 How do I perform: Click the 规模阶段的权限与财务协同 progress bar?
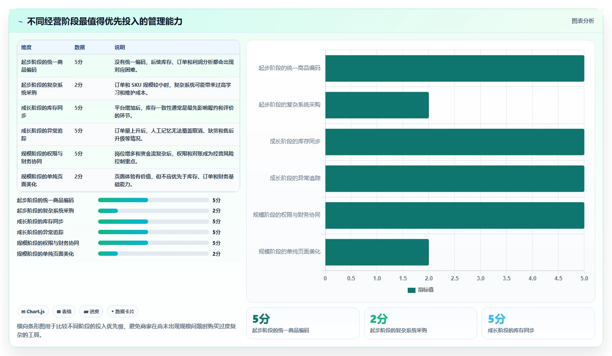(x=153, y=243)
